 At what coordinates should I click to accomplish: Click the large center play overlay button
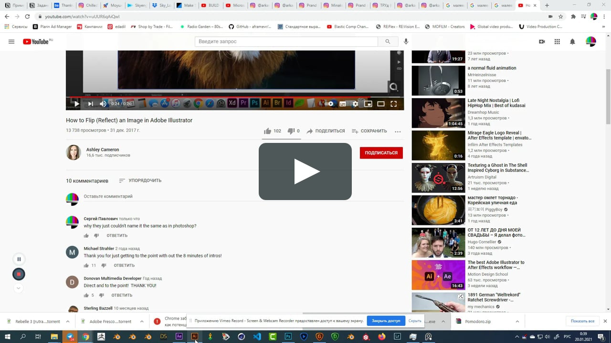click(x=305, y=171)
